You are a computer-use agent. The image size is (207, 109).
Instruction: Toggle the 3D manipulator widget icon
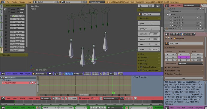[64, 74]
